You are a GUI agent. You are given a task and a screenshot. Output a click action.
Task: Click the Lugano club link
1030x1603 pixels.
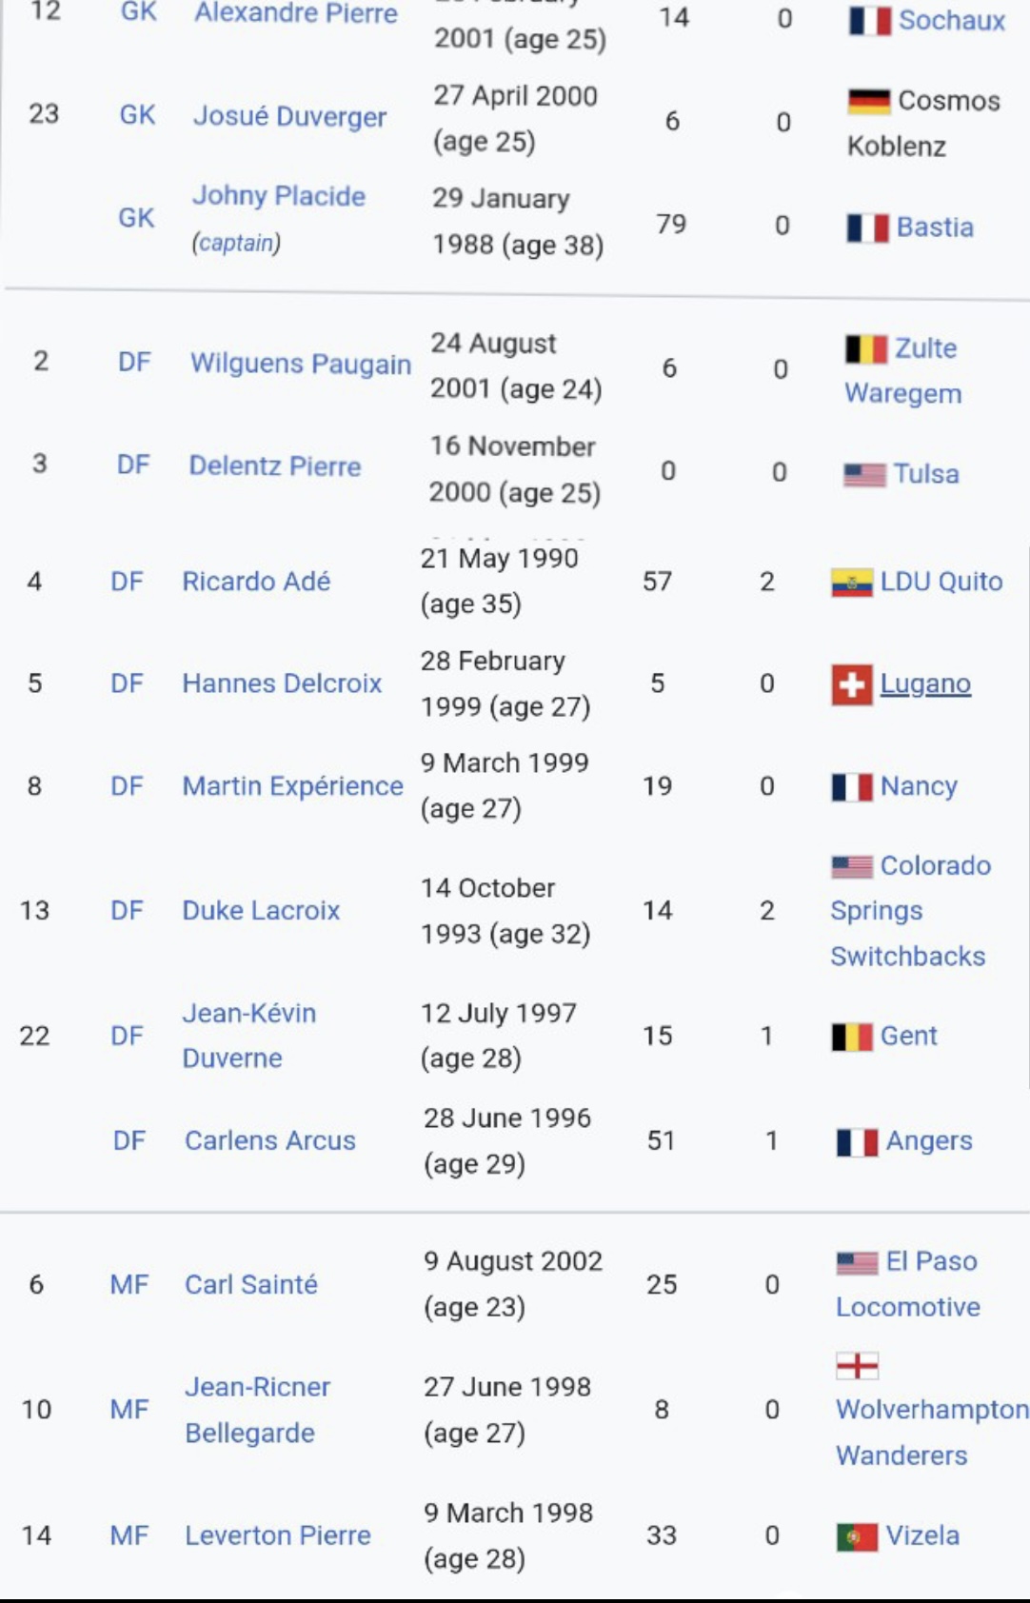925,683
